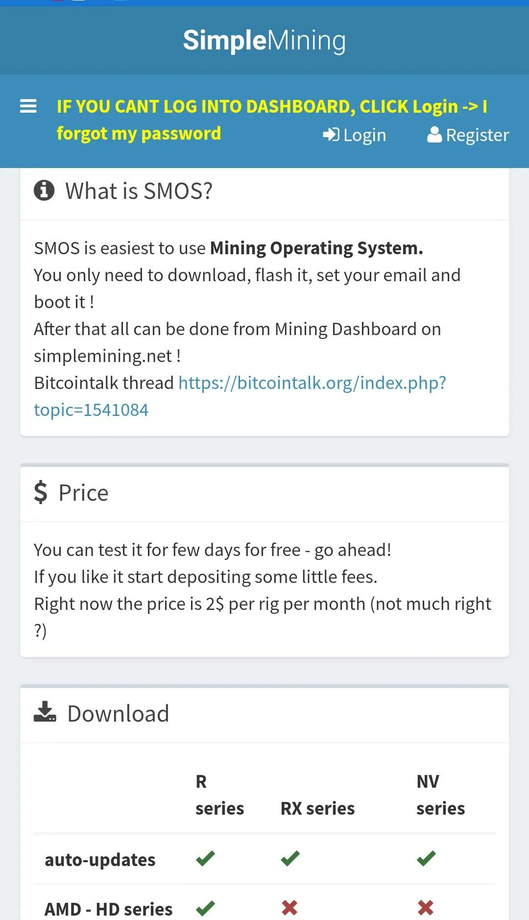Click the R series auto-updates checkmark
This screenshot has height=920, width=529.
pos(205,858)
